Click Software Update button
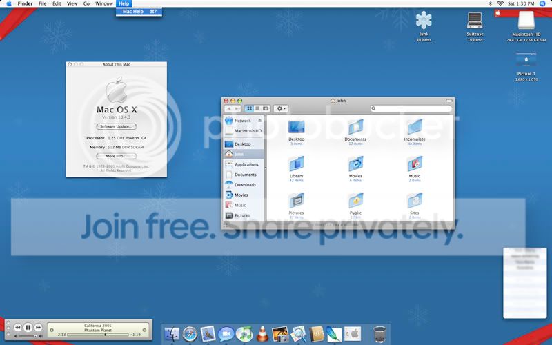The image size is (552, 345). click(x=116, y=126)
